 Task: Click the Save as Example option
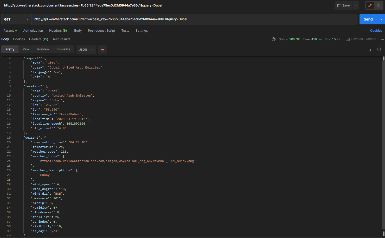click(361, 39)
